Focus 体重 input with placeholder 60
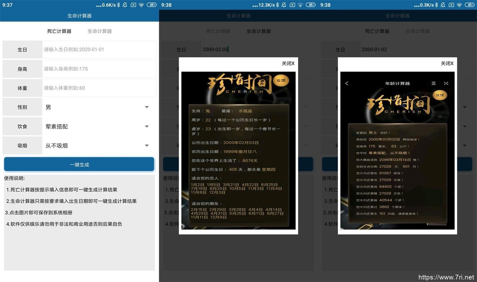Image resolution: width=477 pixels, height=282 pixels. pos(99,88)
